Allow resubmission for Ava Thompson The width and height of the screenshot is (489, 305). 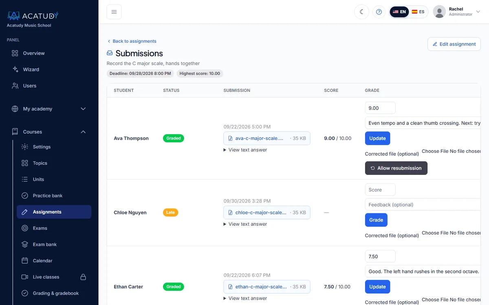pyautogui.click(x=396, y=168)
